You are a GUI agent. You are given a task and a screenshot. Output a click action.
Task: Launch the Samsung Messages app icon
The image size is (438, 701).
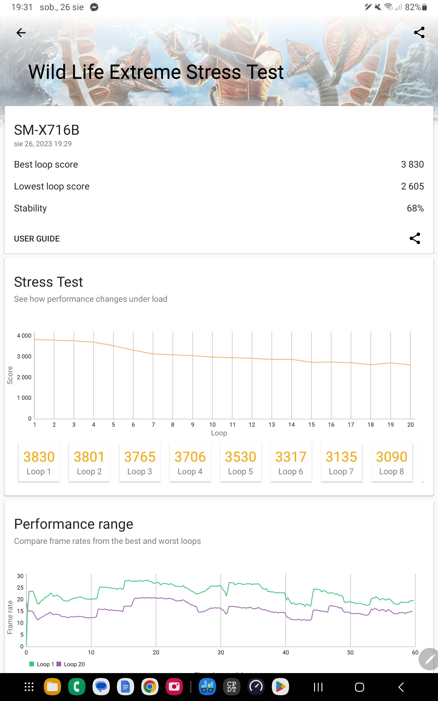tap(101, 687)
